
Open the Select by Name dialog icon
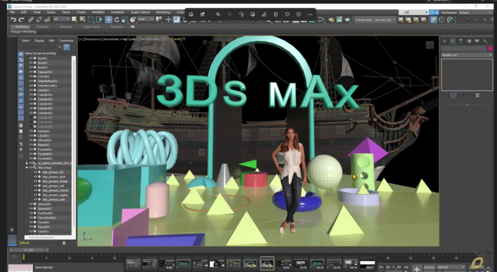pyautogui.click(x=83, y=19)
